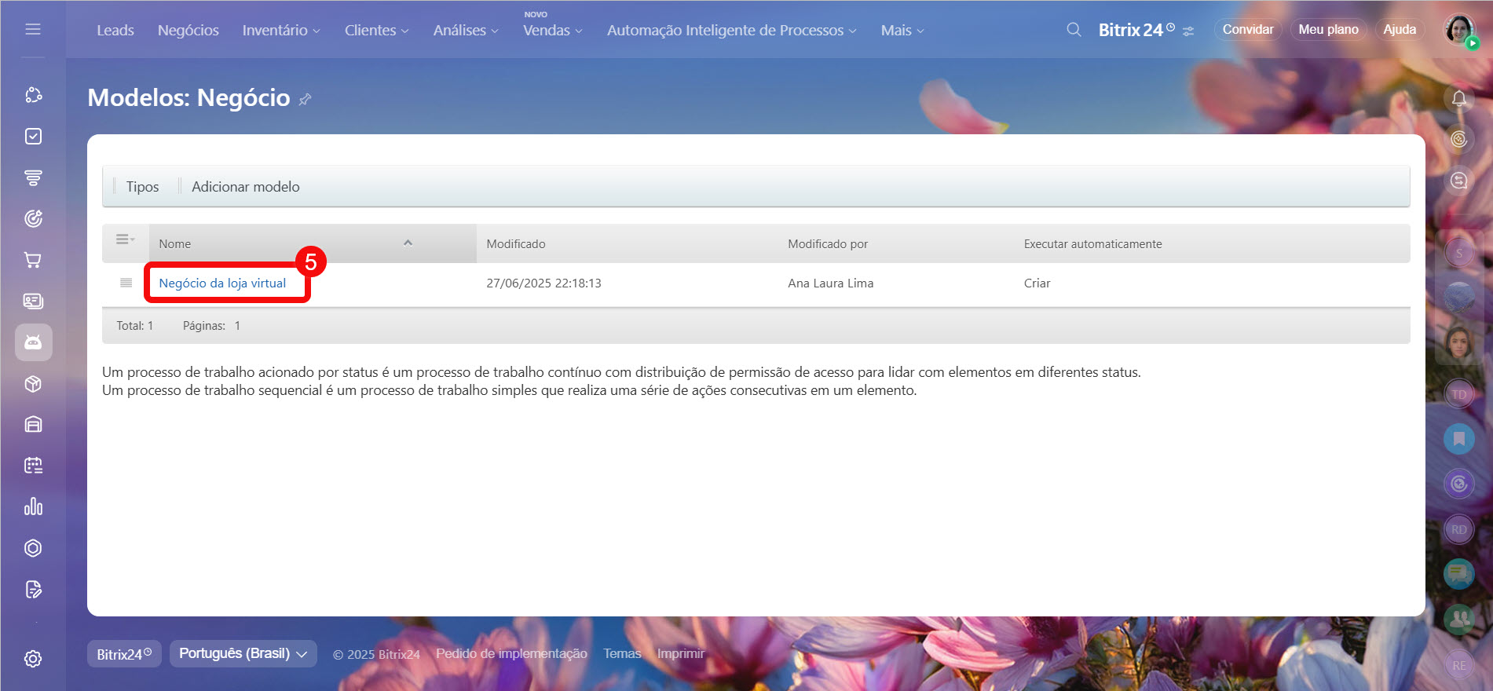Screen dimensions: 1493x691
Task: Click the 27/06/2025 22:18:13 cell
Action: click(543, 283)
